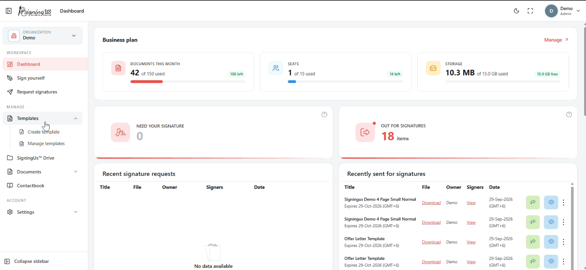Open the Demo Admin user menu

pyautogui.click(x=562, y=11)
